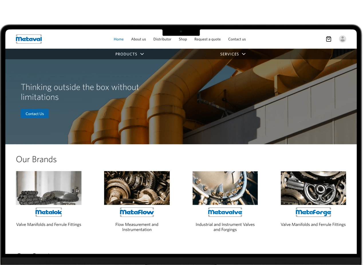The height and width of the screenshot is (265, 363).
Task: Expand the PRODUCTS dropdown menu
Action: click(130, 54)
